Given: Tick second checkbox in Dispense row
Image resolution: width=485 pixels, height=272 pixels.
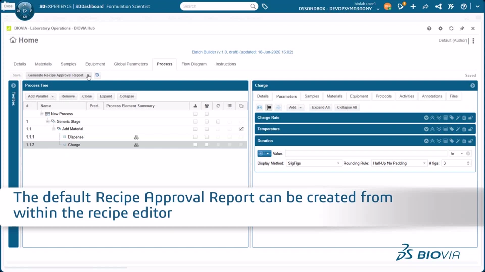Looking at the screenshot, I should click(x=207, y=137).
